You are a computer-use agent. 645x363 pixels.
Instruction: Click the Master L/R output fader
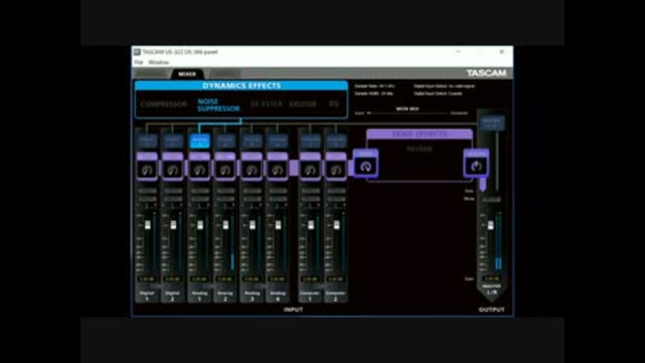pyautogui.click(x=490, y=225)
